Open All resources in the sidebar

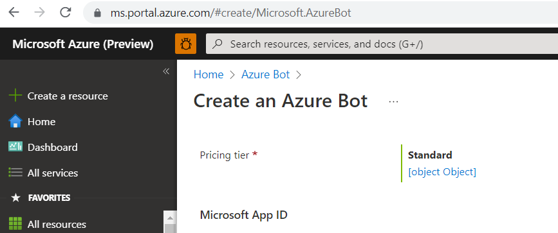(x=57, y=225)
